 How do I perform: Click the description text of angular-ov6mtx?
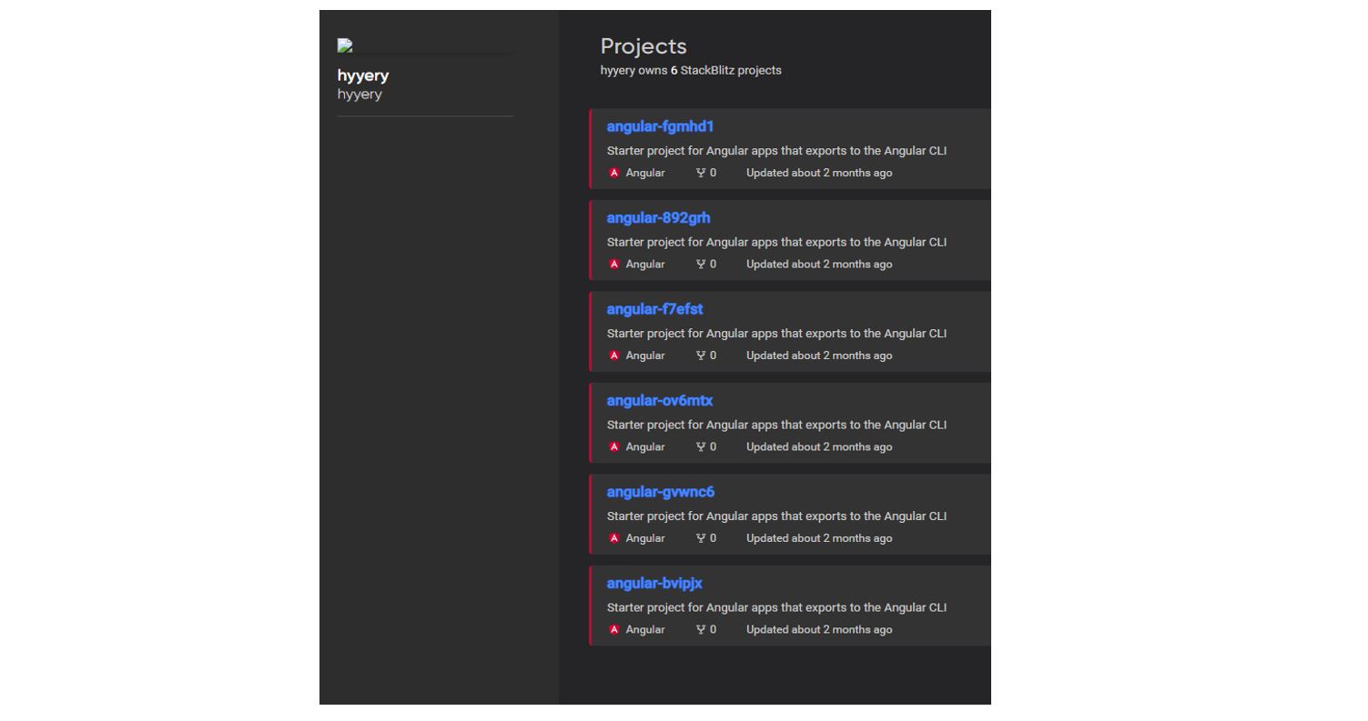pyautogui.click(x=776, y=425)
